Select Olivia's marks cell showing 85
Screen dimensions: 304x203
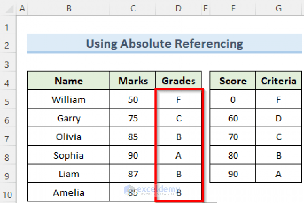[133, 137]
